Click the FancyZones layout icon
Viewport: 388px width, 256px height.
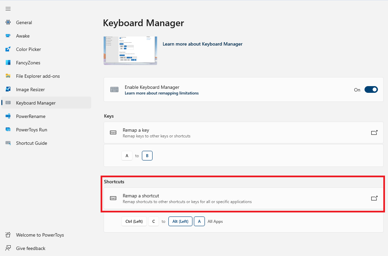coord(8,63)
